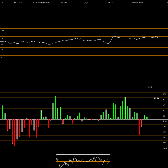168x168 pixels.
Task: Click the "SI MunafaSutraR" header text
Action: 41,3
